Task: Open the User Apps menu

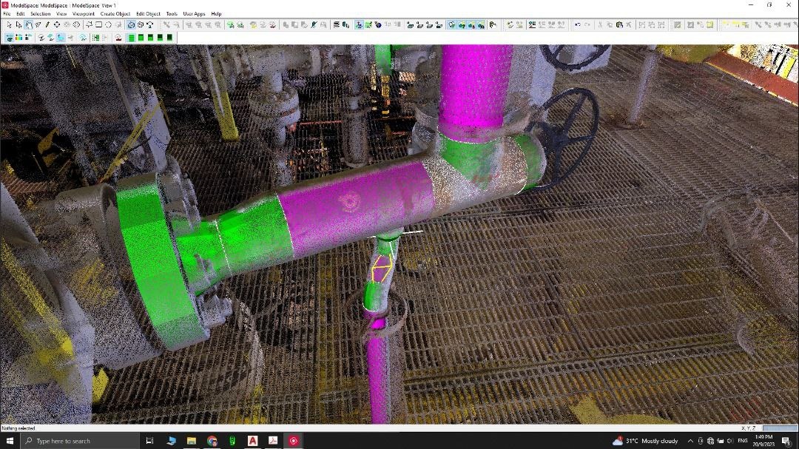Action: 194,13
